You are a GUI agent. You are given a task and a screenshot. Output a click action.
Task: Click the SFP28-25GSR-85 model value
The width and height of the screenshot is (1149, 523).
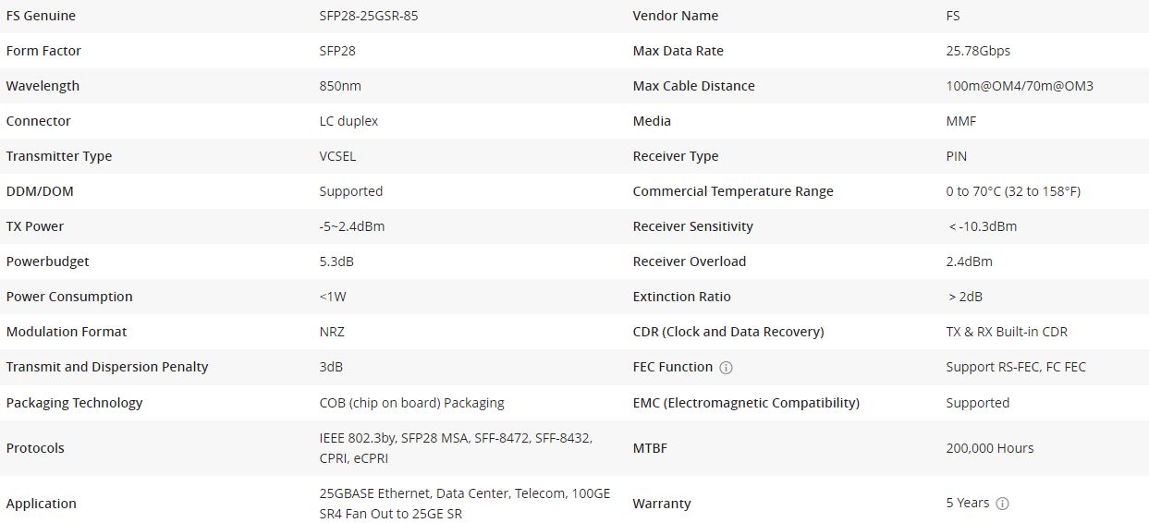pos(369,16)
